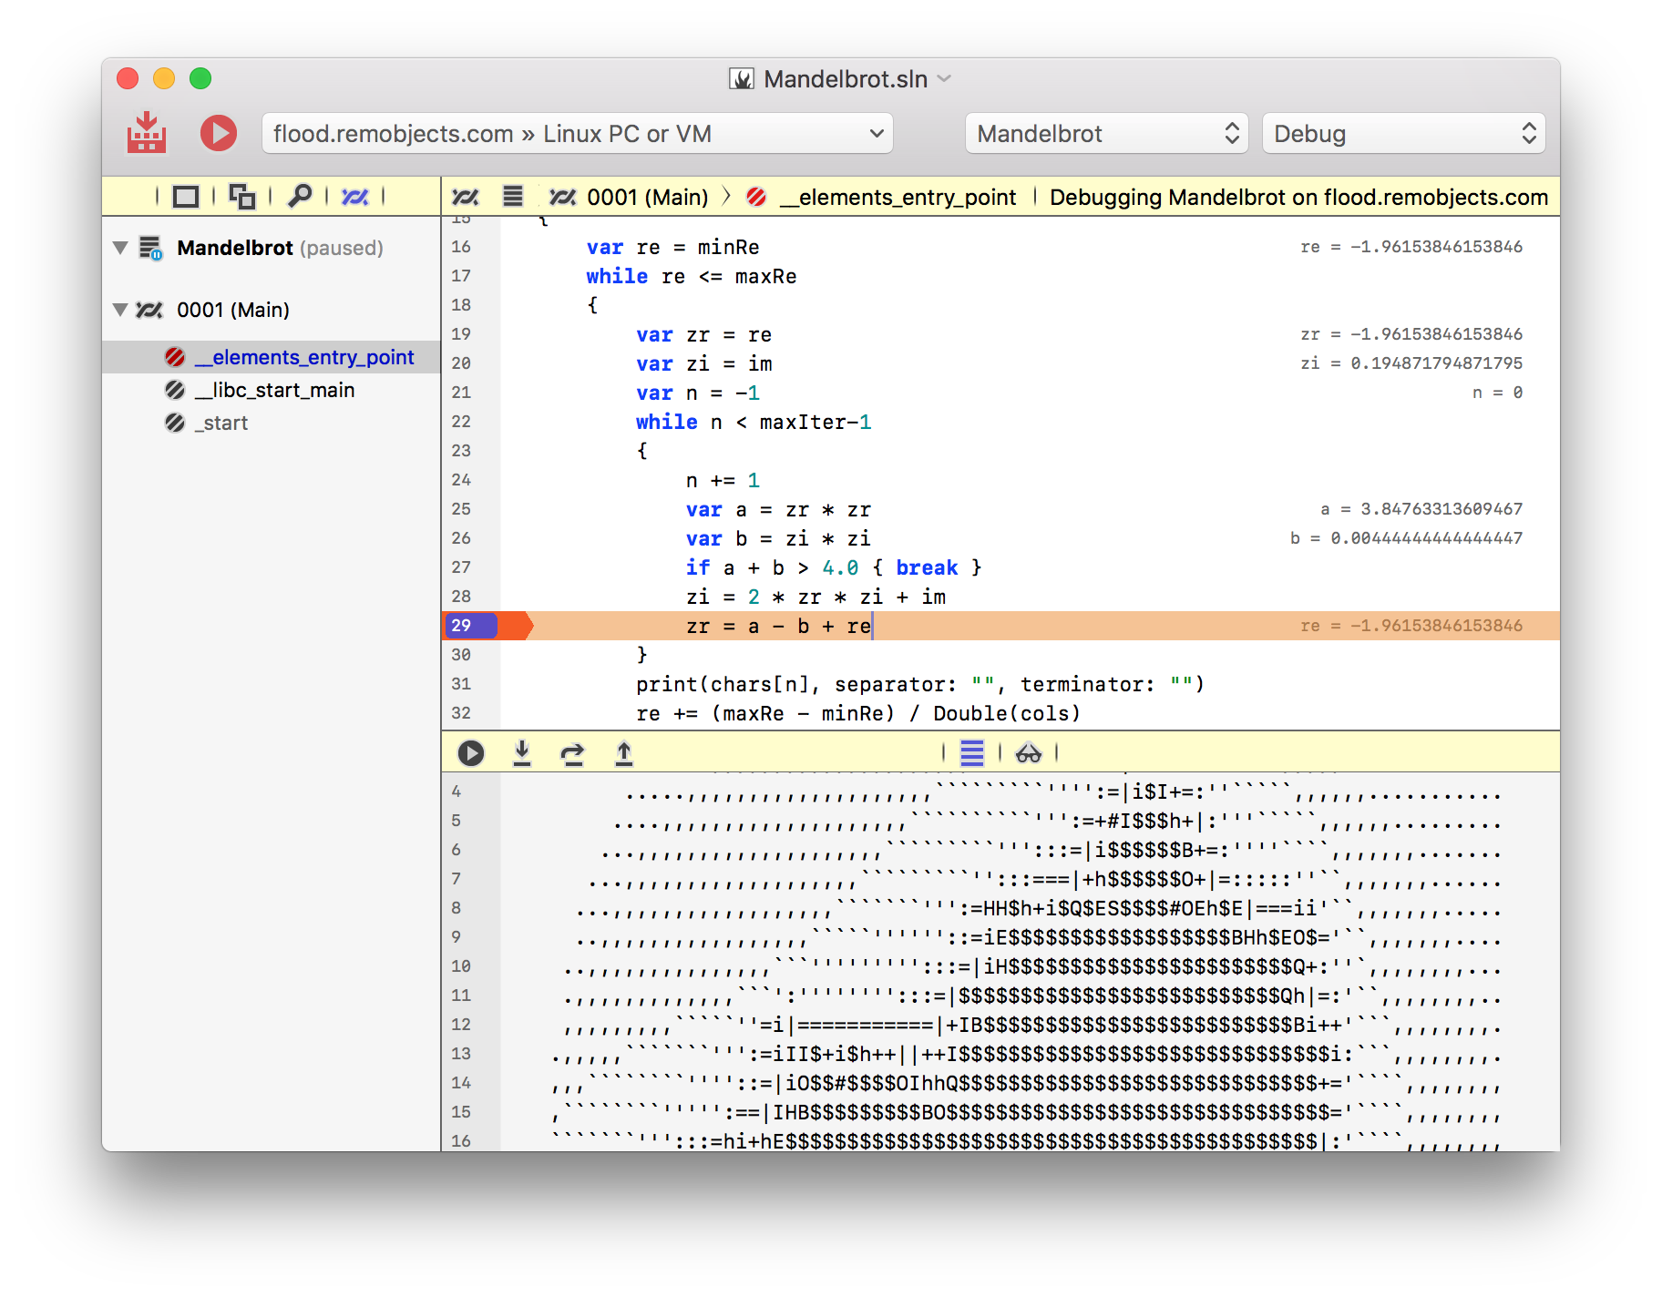Click the inline value 'a = 3.84763313609467'
The height and width of the screenshot is (1297, 1662).
tap(1421, 509)
